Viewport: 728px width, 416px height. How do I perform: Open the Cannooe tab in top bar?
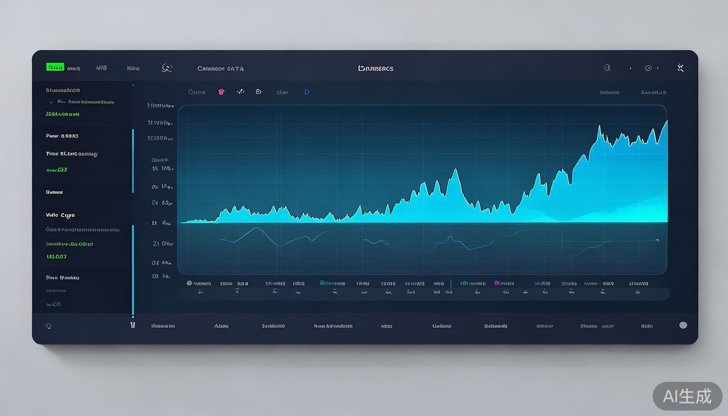[x=220, y=69]
